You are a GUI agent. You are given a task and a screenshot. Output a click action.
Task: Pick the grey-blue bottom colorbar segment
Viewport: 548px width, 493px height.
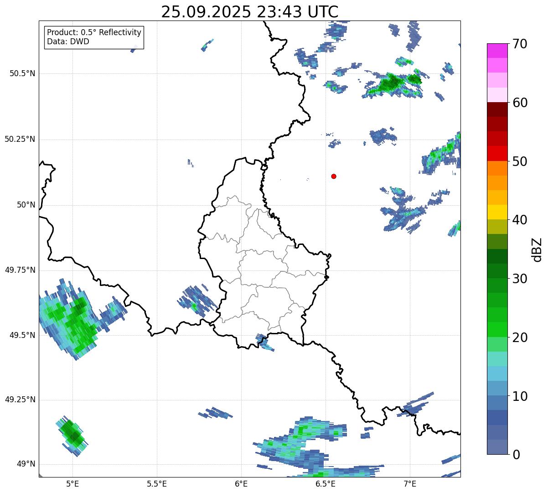click(497, 447)
